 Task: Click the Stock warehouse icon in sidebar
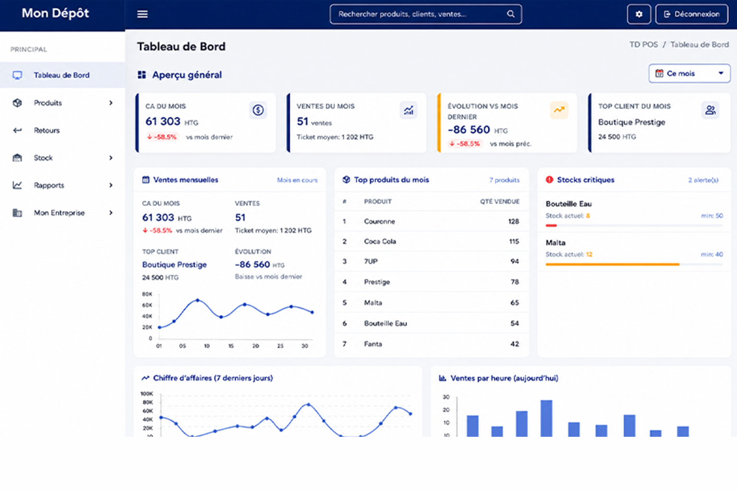17,158
